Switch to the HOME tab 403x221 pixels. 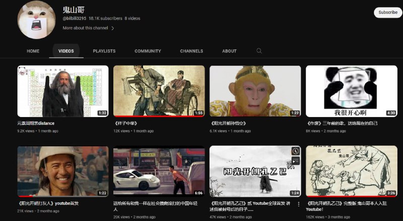33,51
